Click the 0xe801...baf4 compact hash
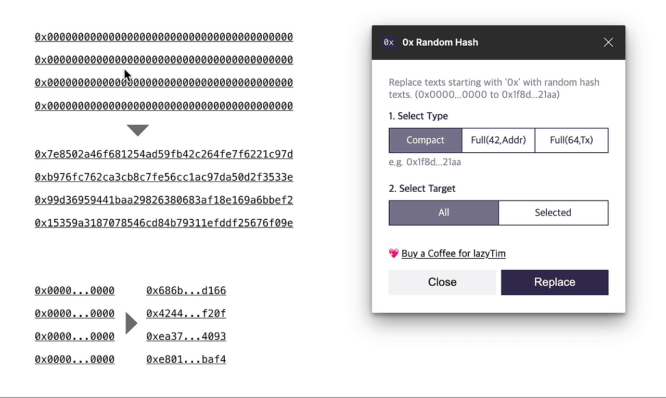 coord(186,359)
